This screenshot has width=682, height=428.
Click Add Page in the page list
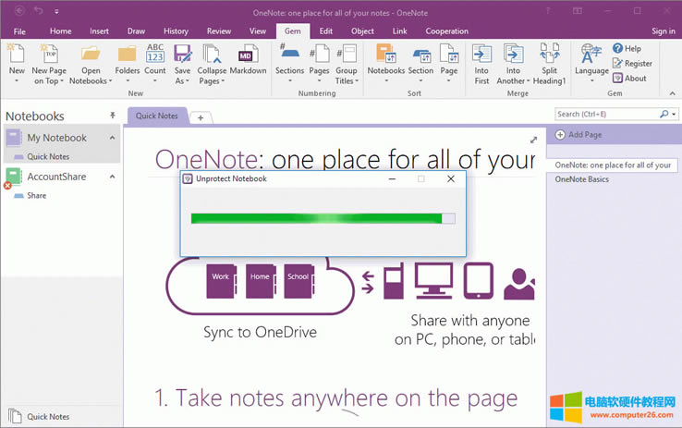pyautogui.click(x=585, y=135)
